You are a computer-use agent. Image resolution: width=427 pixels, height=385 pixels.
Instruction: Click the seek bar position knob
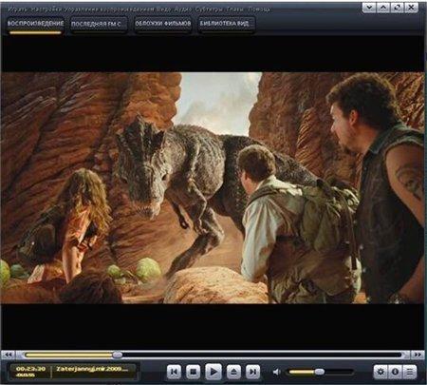tap(118, 355)
